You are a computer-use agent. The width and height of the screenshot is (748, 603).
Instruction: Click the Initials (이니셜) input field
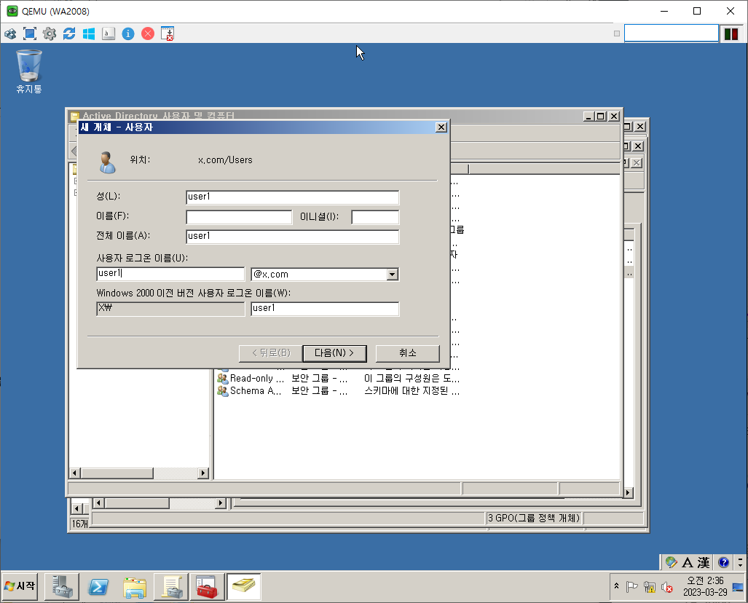click(375, 216)
